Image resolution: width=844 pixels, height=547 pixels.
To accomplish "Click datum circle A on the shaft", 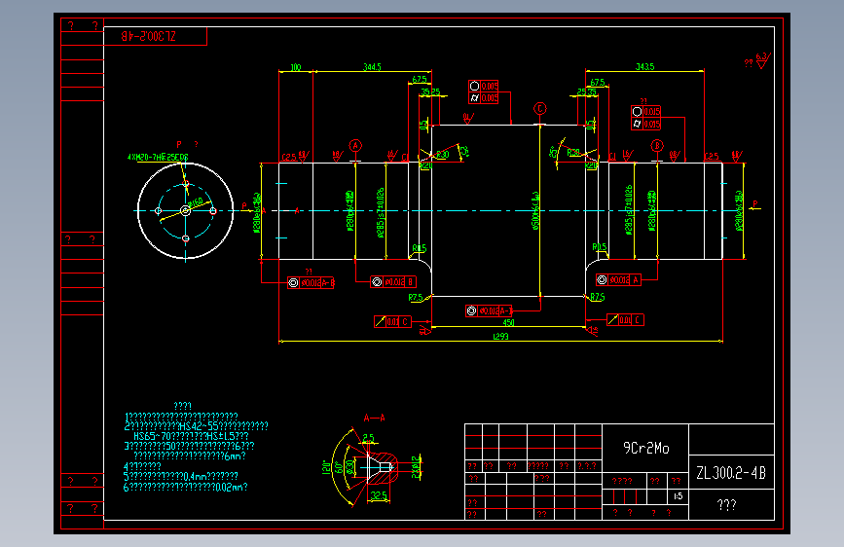I will pyautogui.click(x=355, y=146).
